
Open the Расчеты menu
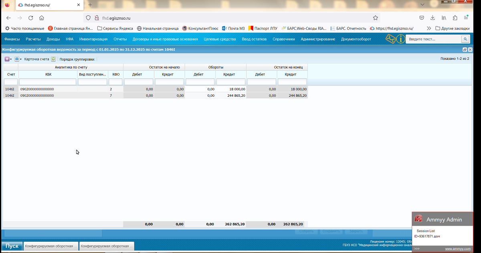(x=33, y=39)
